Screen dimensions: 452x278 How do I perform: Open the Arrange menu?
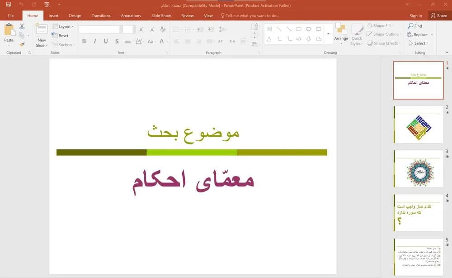[341, 34]
